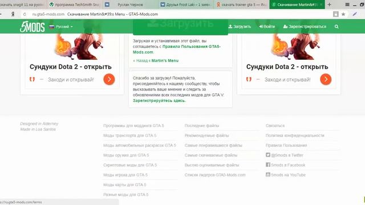Open the Русский language dropdown

click(61, 27)
